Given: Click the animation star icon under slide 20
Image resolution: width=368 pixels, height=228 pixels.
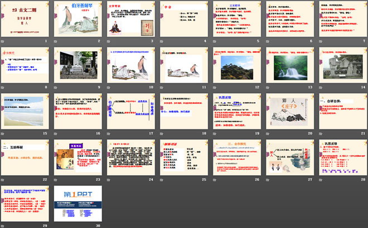Looking at the screenshot, I should (x=267, y=134).
